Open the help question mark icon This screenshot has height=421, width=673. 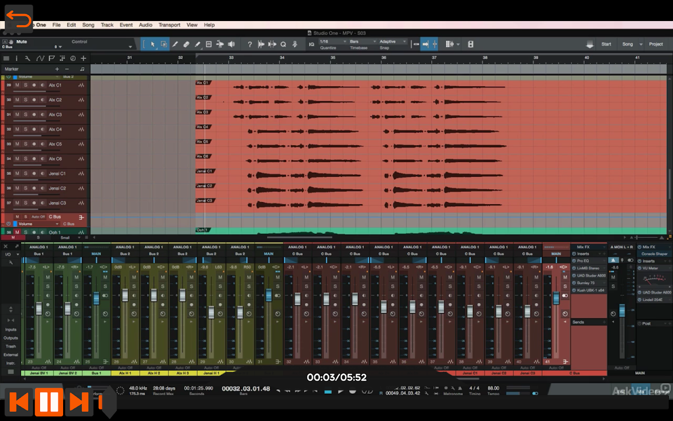click(x=250, y=44)
